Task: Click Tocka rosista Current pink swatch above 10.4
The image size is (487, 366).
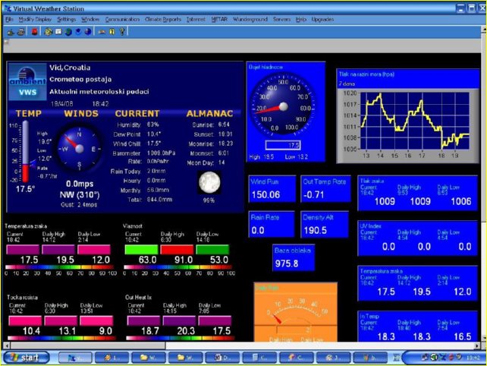Action: [x=25, y=321]
